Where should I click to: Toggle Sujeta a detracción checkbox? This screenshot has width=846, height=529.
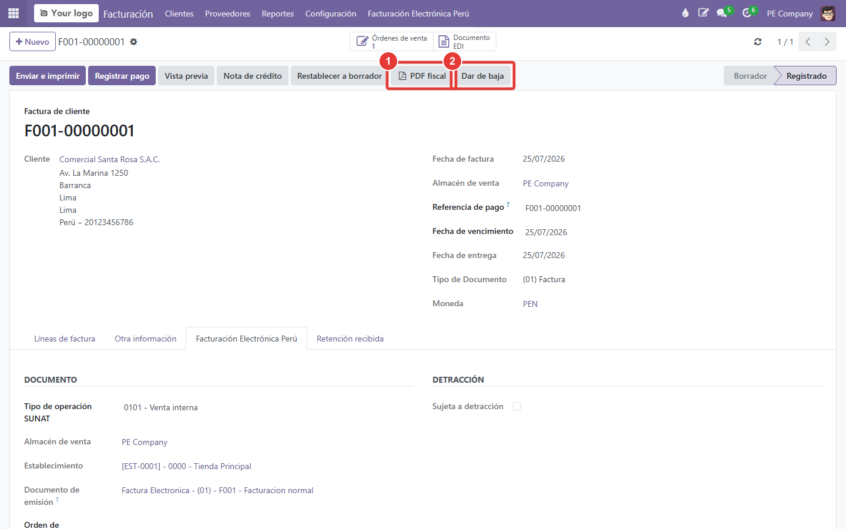pos(517,406)
